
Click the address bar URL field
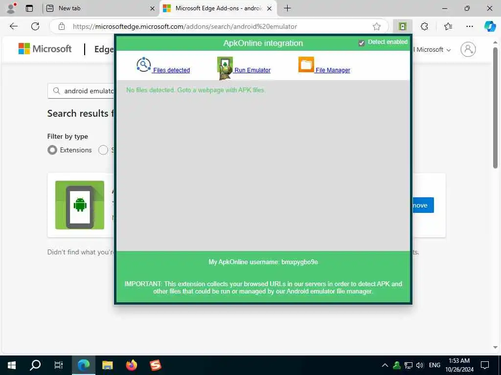219,26
